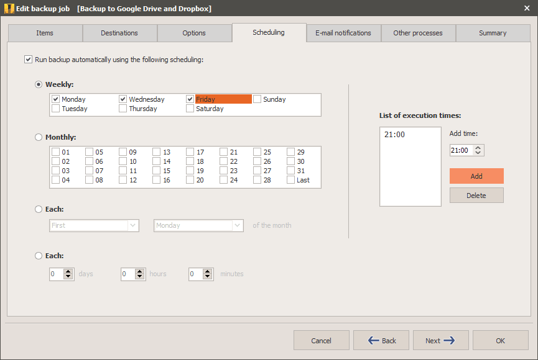Tick the Last day of month checkbox
This screenshot has width=538, height=360.
pos(291,180)
